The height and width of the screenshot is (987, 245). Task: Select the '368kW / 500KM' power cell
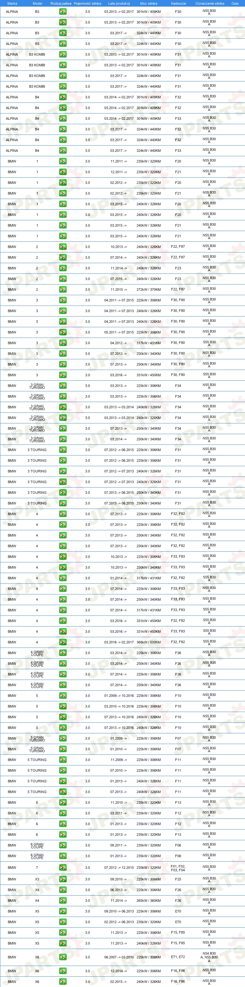149,642
